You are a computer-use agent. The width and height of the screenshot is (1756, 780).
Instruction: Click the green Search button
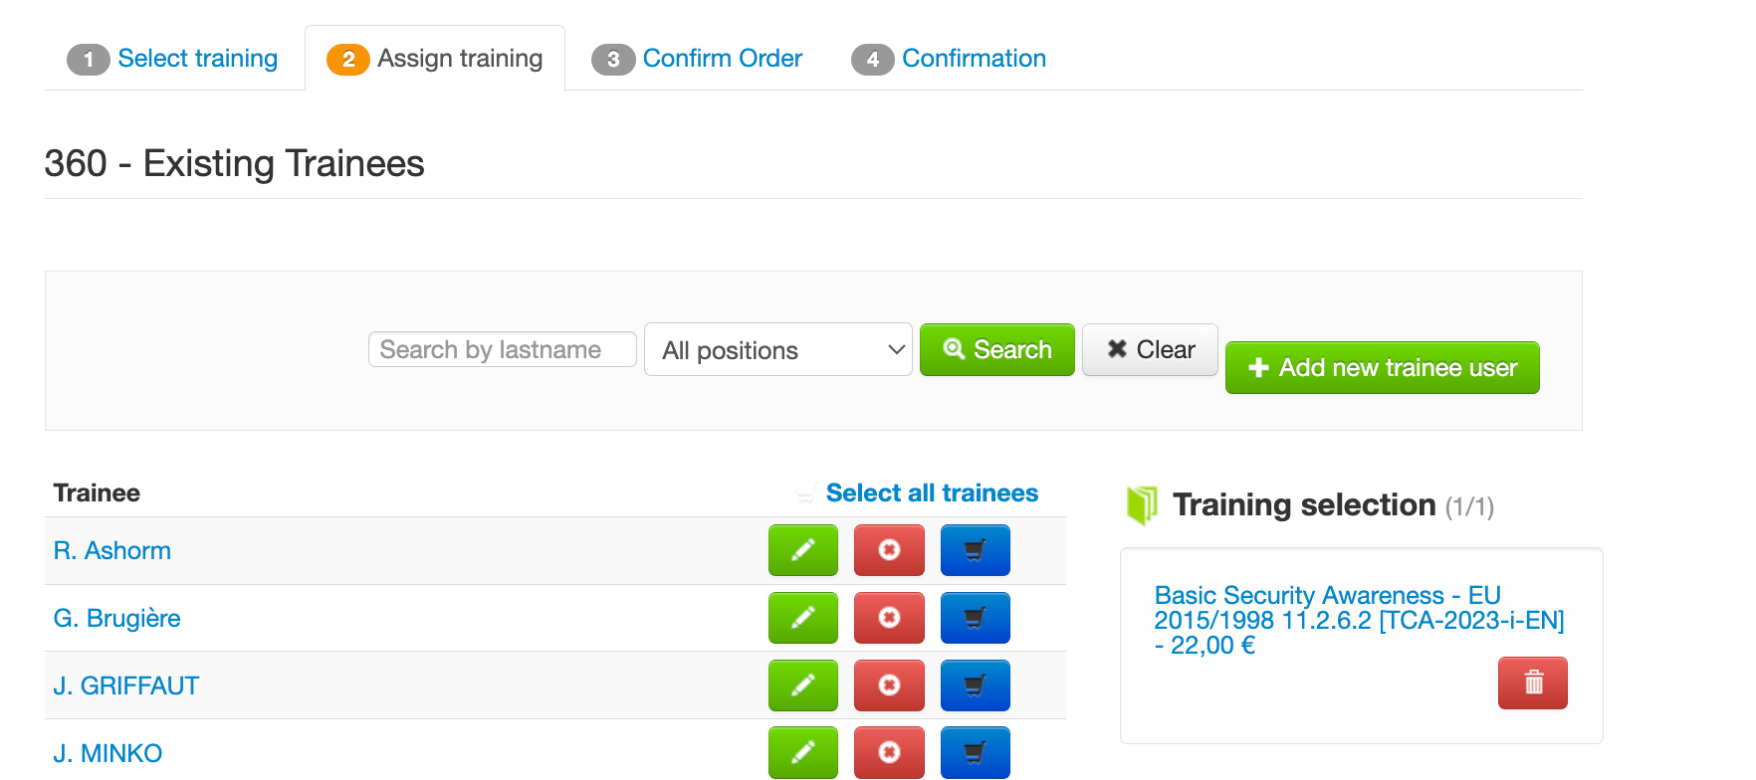[996, 349]
